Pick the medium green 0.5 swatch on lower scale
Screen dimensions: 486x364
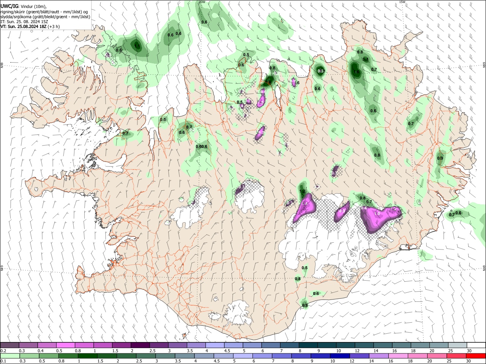pyautogui.click(x=49, y=356)
